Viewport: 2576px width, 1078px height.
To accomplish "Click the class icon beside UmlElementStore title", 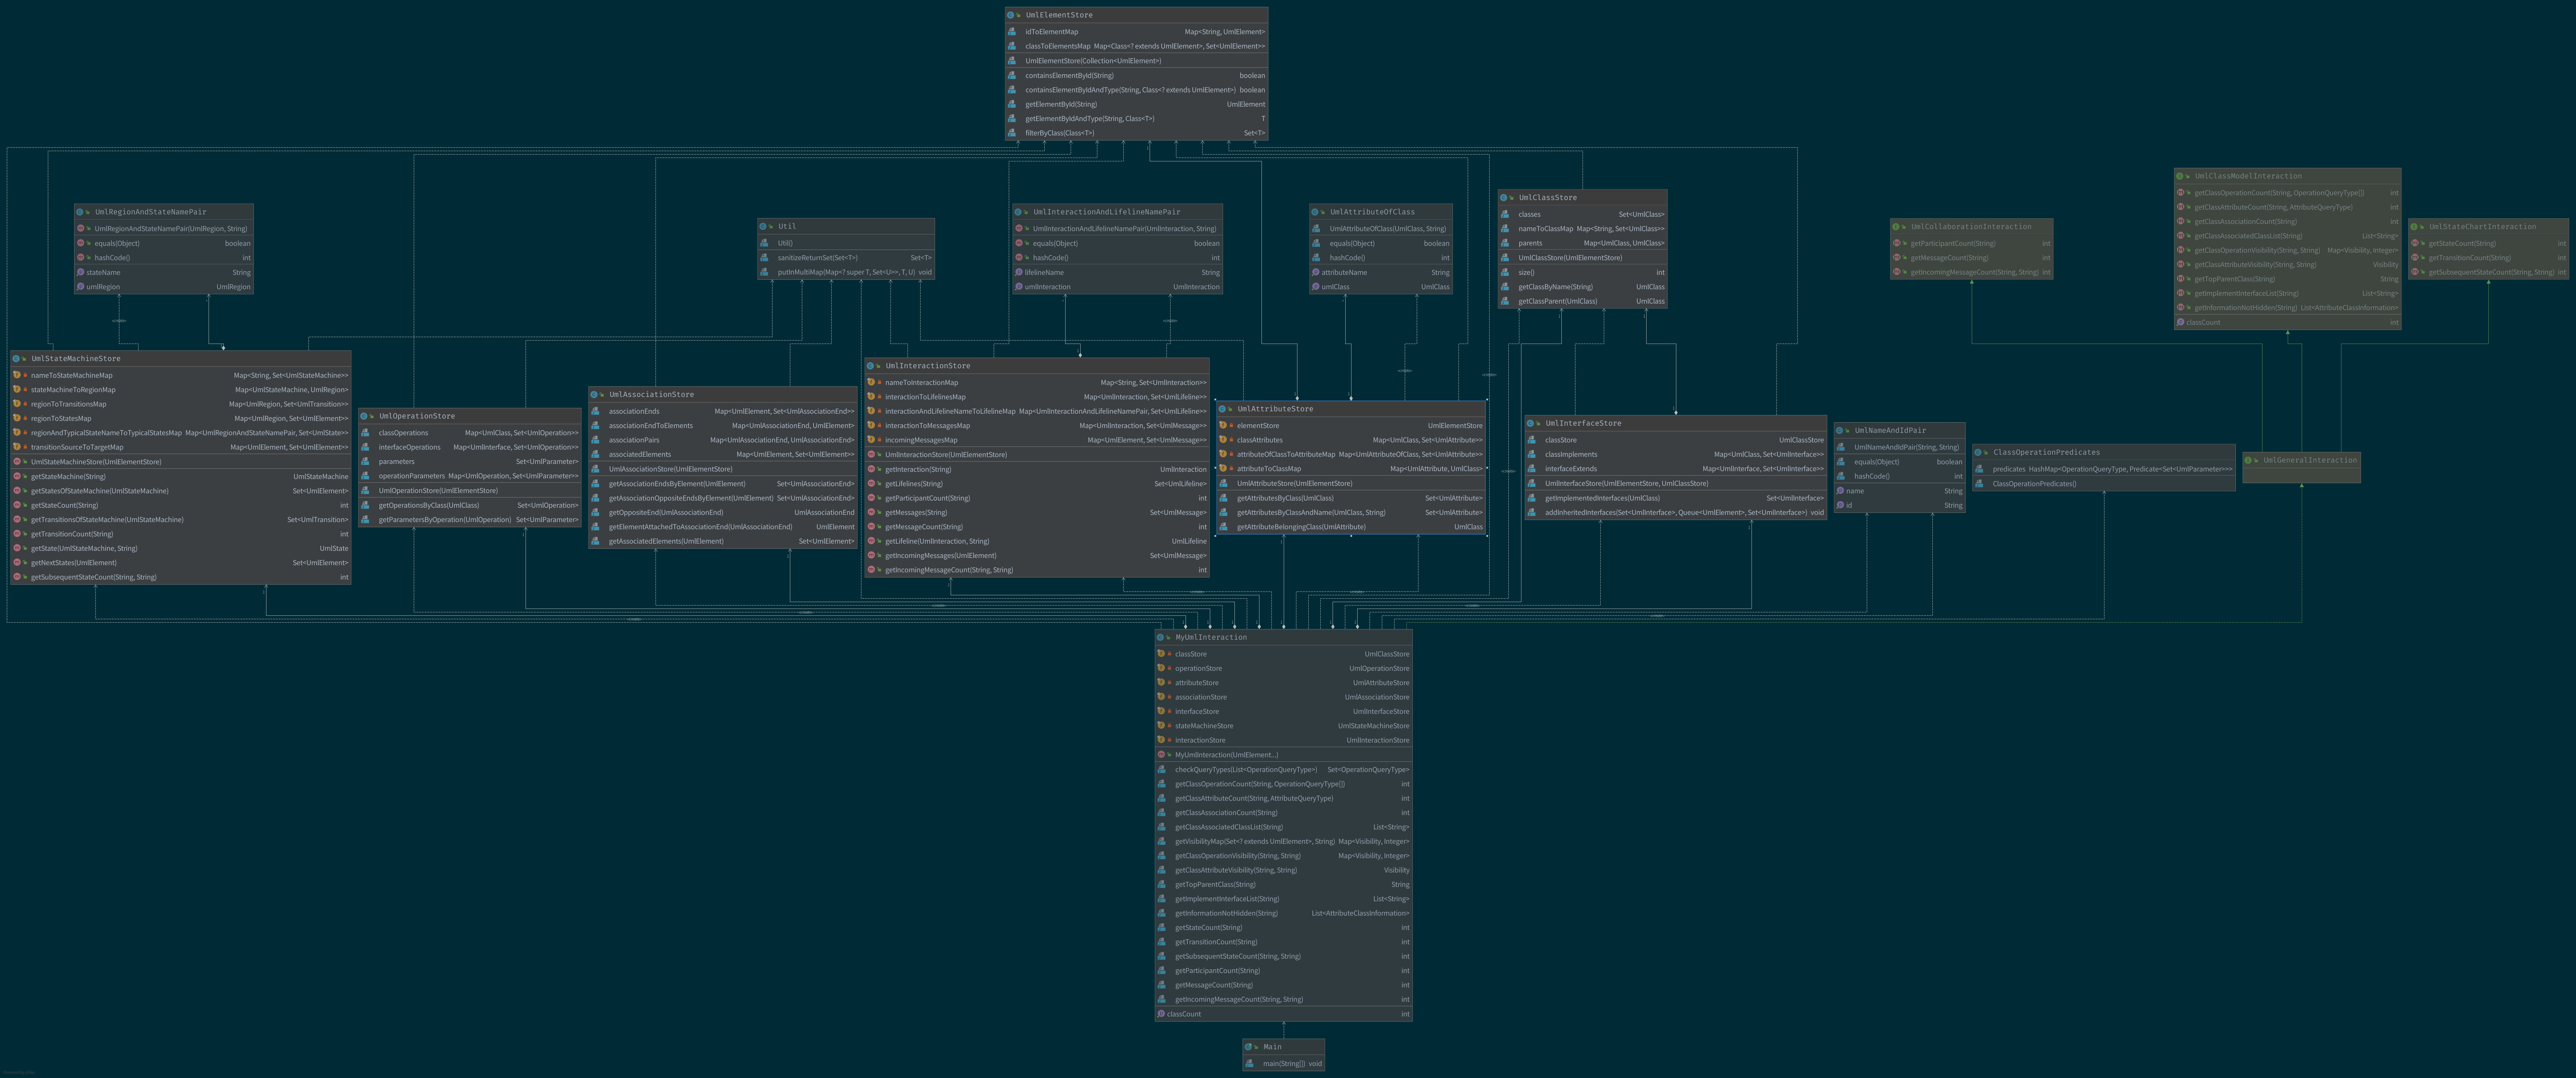I will click(1011, 15).
